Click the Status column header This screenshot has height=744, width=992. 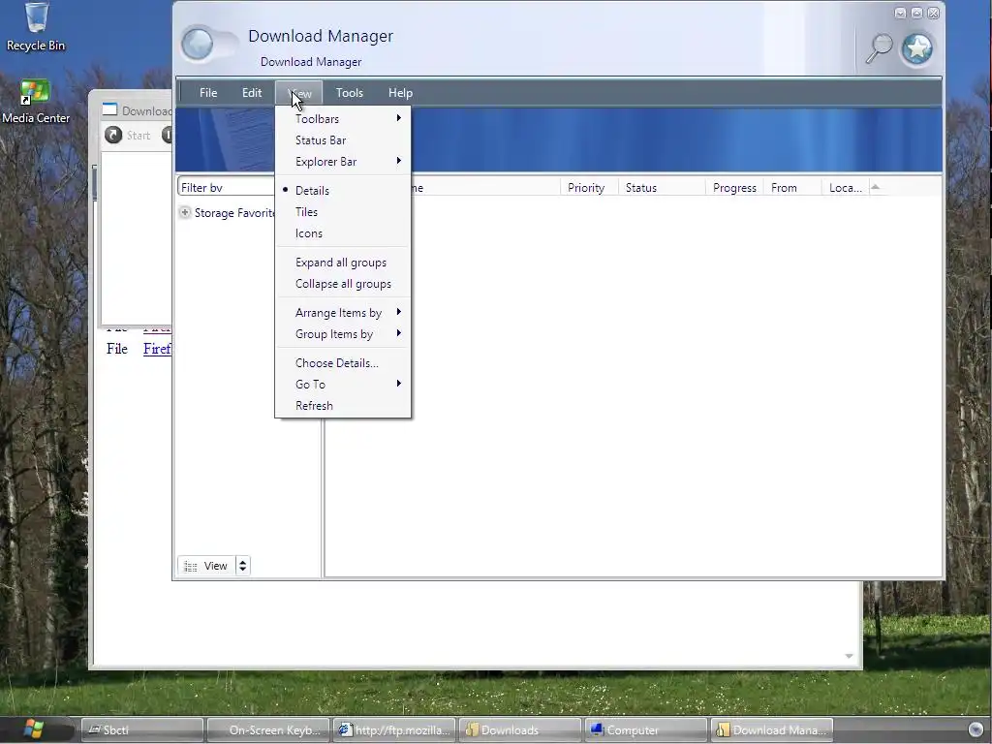click(662, 188)
